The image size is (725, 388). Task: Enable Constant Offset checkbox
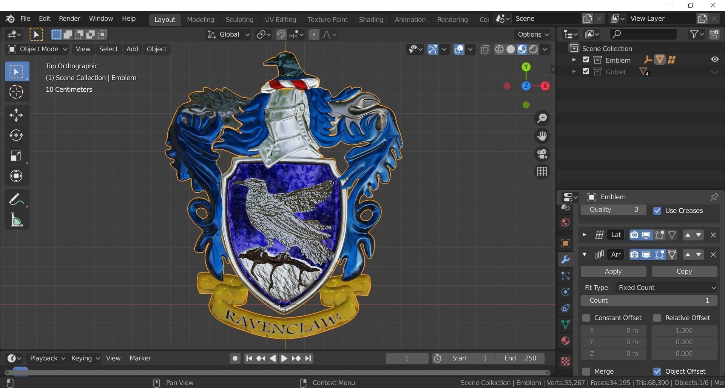[x=586, y=318]
